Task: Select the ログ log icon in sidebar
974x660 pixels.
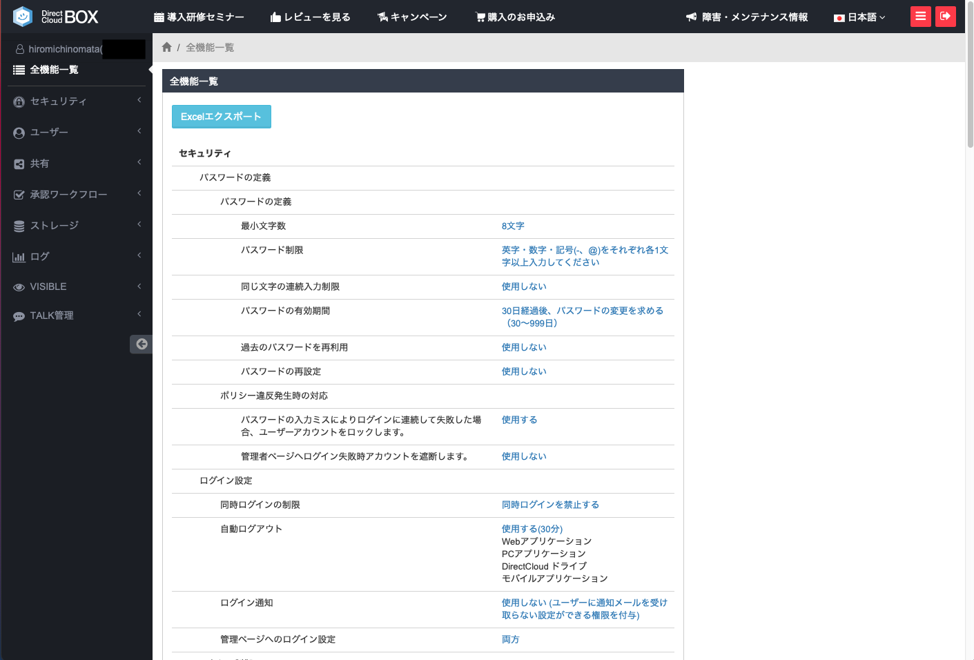Action: [19, 256]
